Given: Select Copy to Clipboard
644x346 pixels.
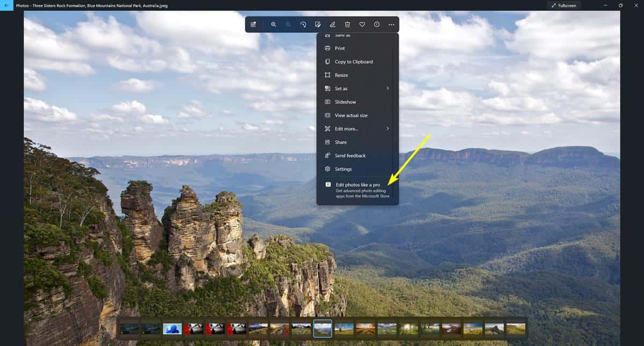Looking at the screenshot, I should (357, 62).
